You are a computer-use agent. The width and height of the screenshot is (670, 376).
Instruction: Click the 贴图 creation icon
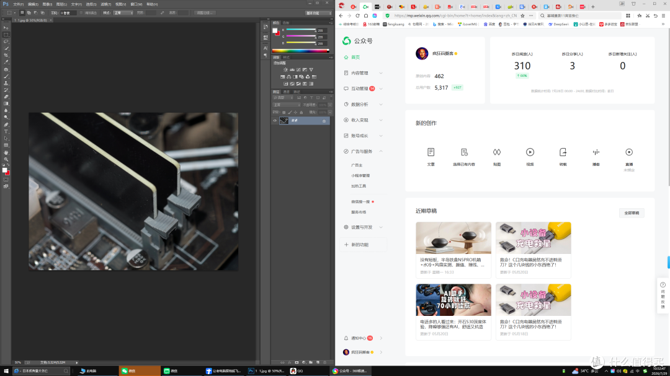[x=496, y=152]
